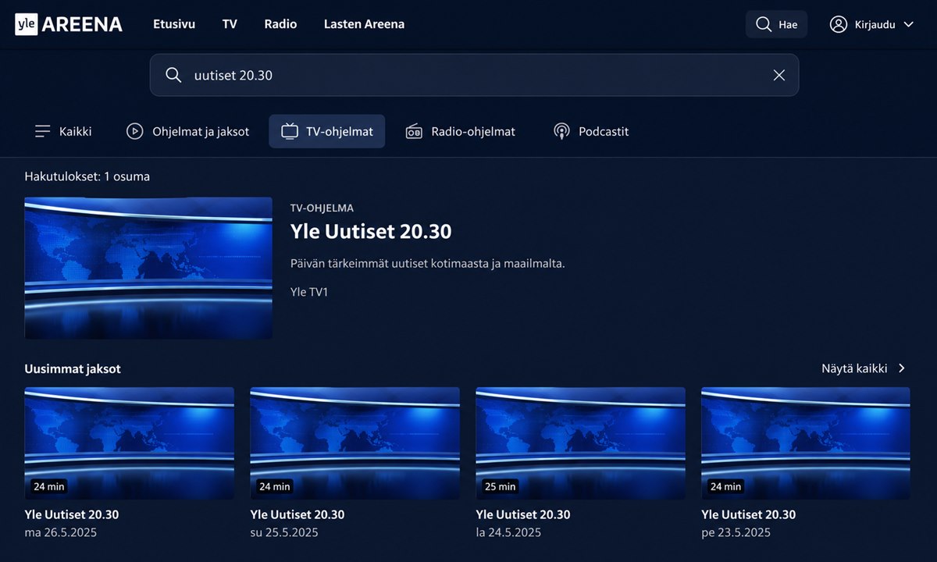Viewport: 937px width, 562px height.
Task: Click the date 'pe 23.5.2025'
Action: coord(736,532)
